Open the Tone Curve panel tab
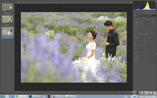Screen dimensions: 157x98 [136, 16]
